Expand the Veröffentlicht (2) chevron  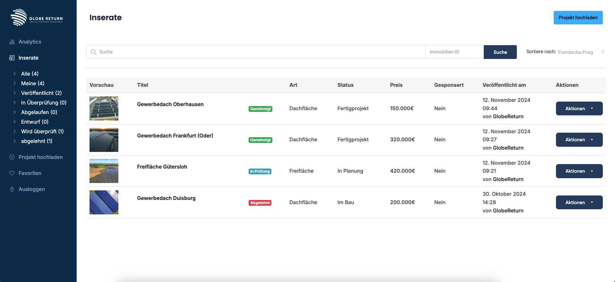14,93
